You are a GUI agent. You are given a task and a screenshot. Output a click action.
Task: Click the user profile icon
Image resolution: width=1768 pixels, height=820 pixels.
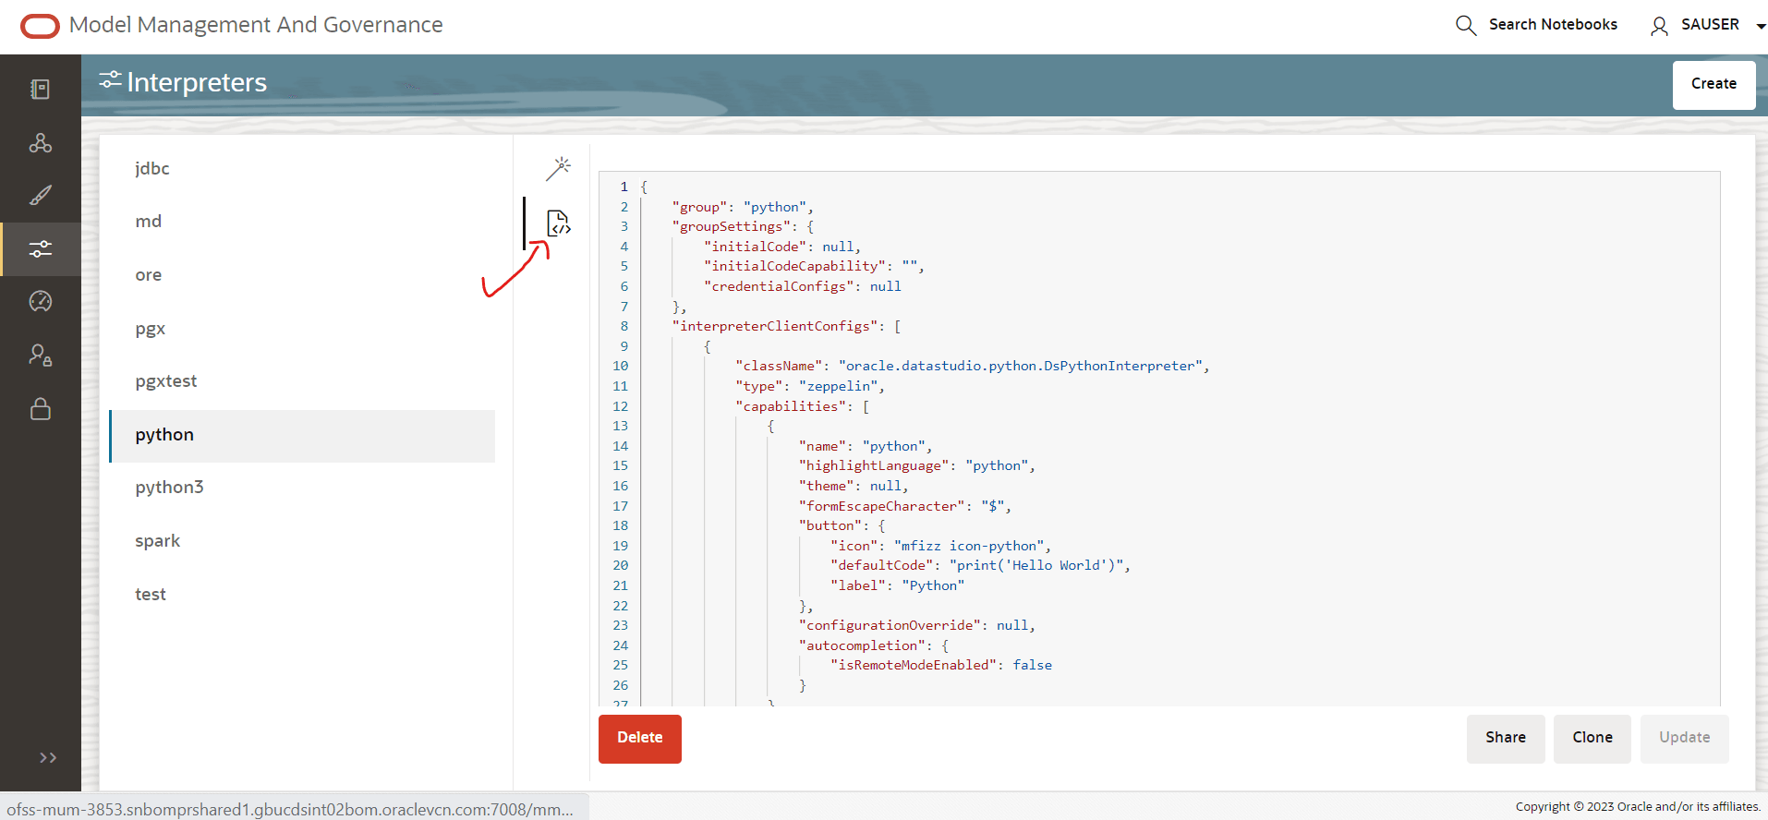point(1659,26)
